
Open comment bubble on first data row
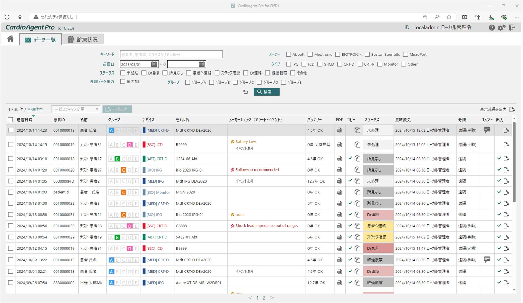487,130
